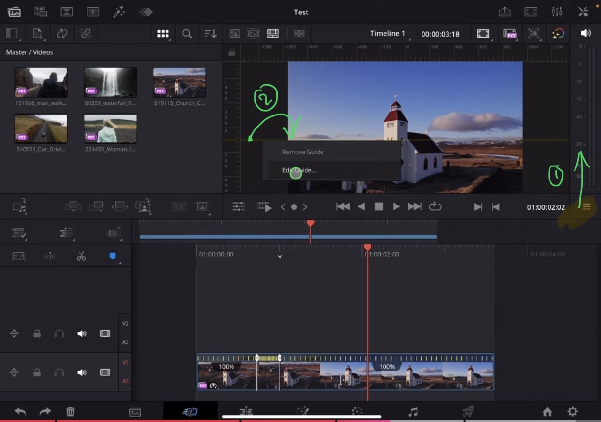Select the scissors split clip tool
The width and height of the screenshot is (601, 422).
pyautogui.click(x=81, y=256)
